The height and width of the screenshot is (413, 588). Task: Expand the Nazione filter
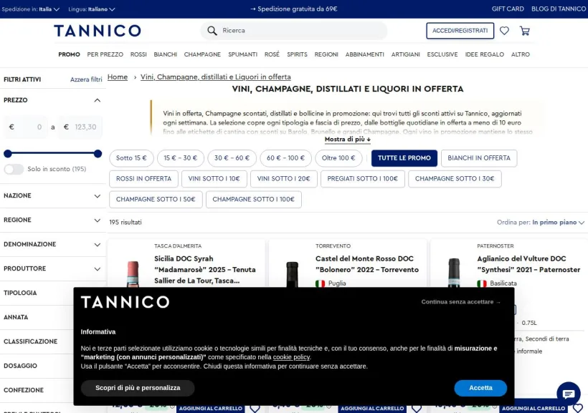(97, 196)
